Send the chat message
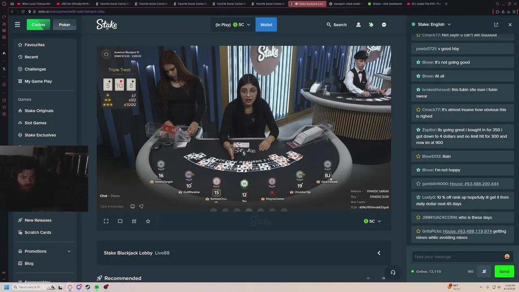The image size is (519, 292). click(504, 271)
